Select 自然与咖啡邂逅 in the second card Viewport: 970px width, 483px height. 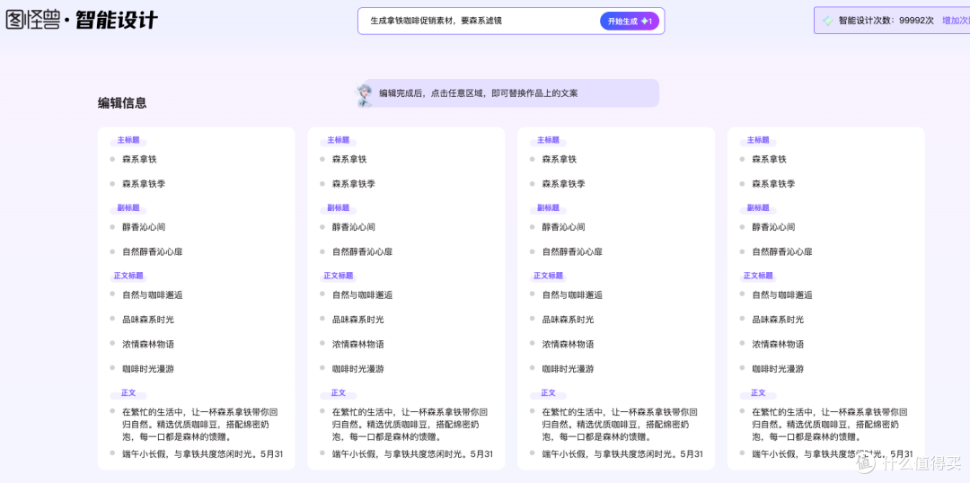(362, 295)
